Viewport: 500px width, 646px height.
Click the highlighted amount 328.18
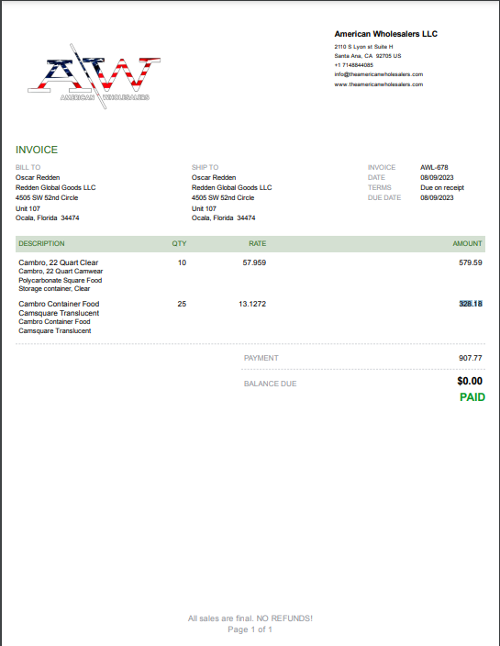point(471,304)
